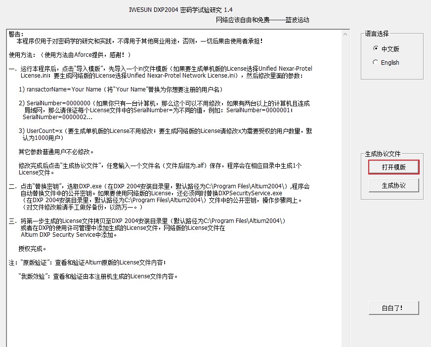431x347 pixels.
Task: Click the 警告: heading text
Action: coord(16,34)
